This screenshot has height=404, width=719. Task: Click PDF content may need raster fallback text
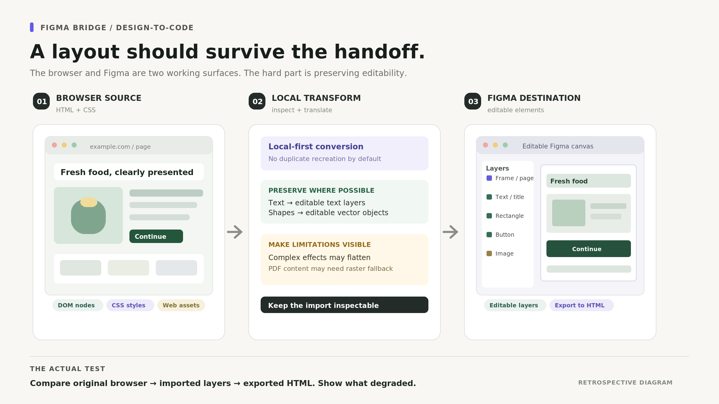click(330, 268)
